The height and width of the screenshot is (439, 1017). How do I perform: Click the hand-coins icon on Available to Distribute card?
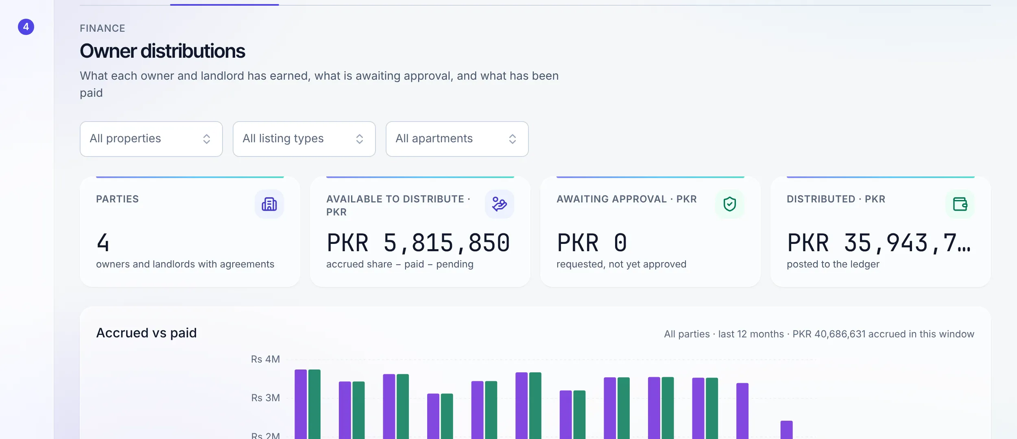(x=499, y=204)
